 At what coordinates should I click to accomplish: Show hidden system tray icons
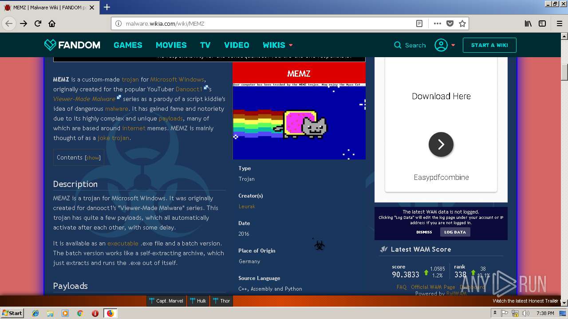495,313
